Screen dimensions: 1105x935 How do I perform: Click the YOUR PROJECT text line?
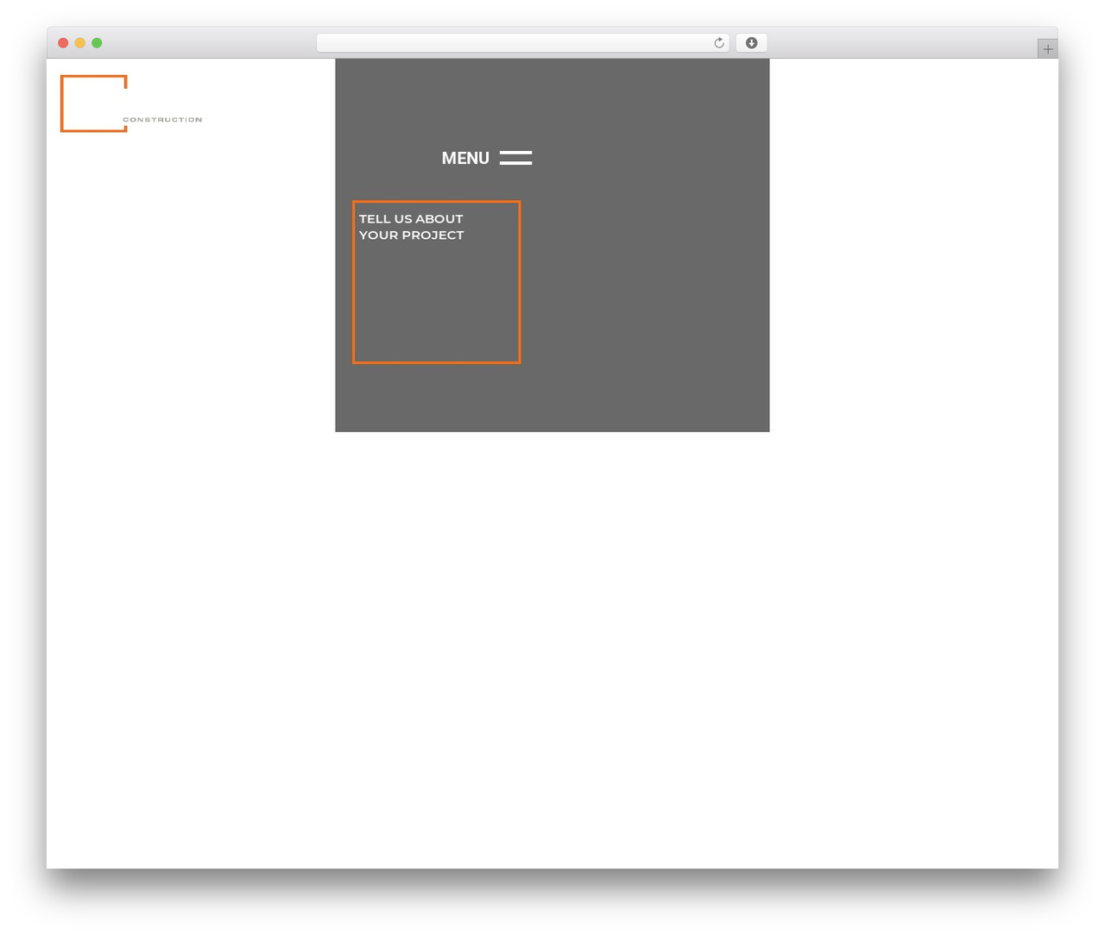pos(411,235)
